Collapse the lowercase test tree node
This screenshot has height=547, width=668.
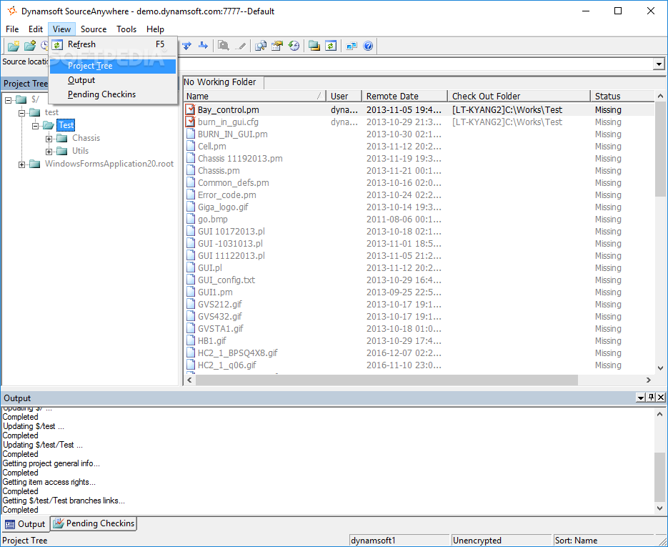coord(21,113)
